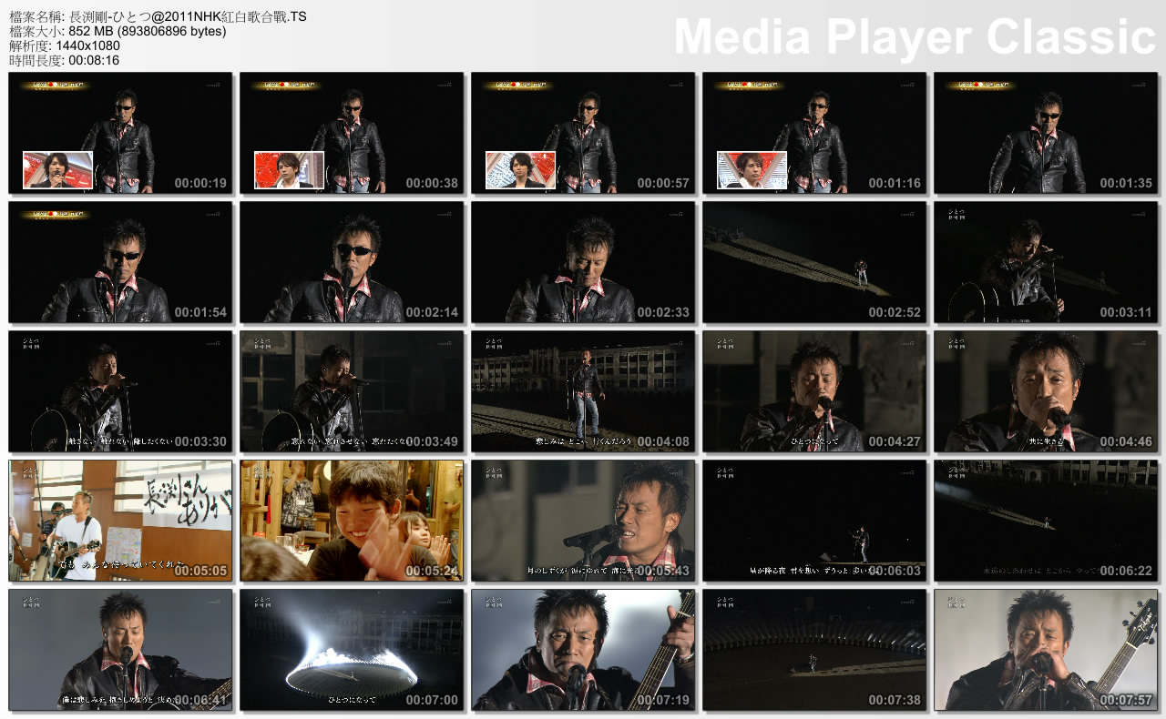The height and width of the screenshot is (719, 1166).
Task: Choose the thumbnail labeled 00:03:11
Action: click(x=1046, y=262)
